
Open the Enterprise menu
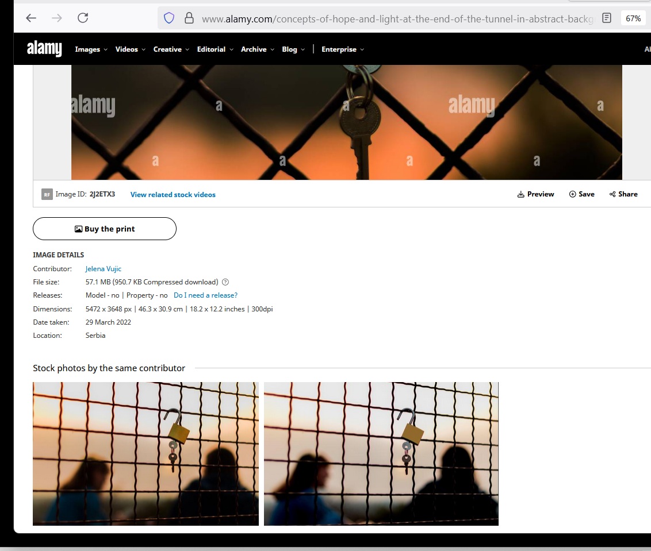[x=342, y=49]
